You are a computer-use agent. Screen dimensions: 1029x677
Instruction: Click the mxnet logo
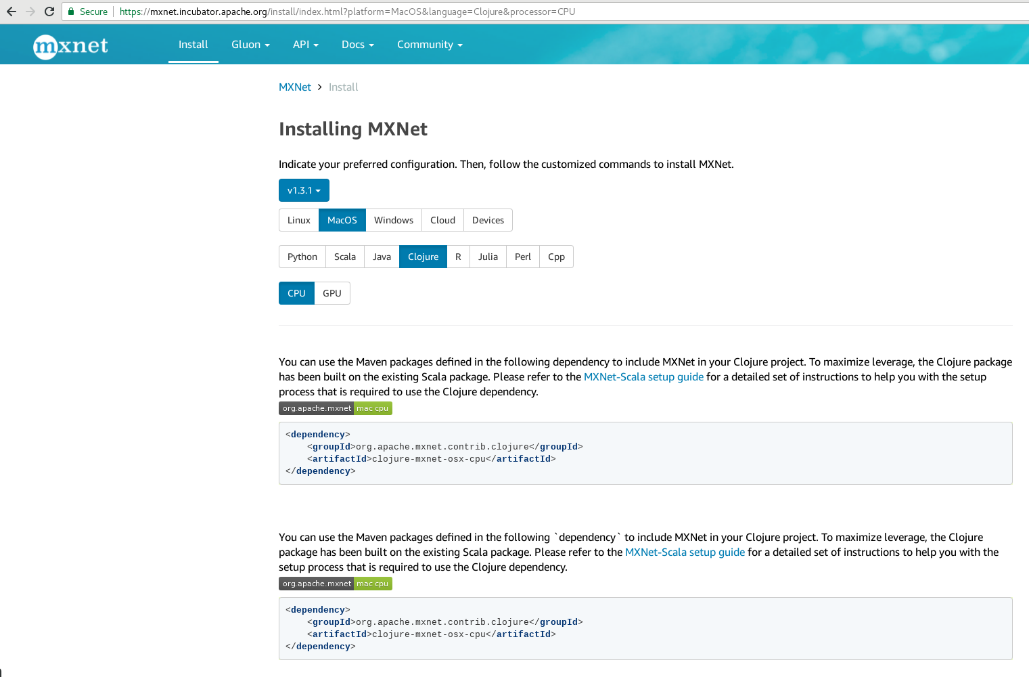coord(70,46)
